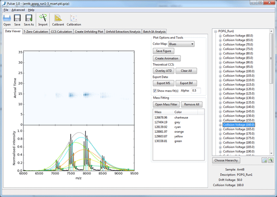Click the Open file toolbar icon
This screenshot has width=277, height=197.
(7, 18)
